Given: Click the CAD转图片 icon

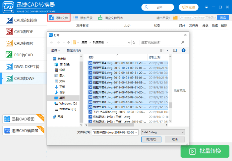Looking at the screenshot, I should click(9, 43).
